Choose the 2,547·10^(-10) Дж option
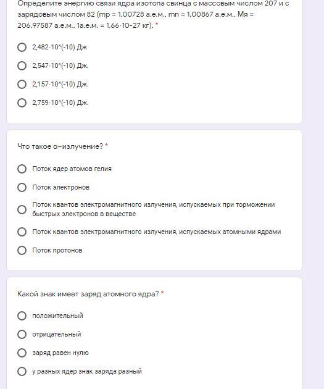Screen dimensions: 324x389 coord(22,65)
